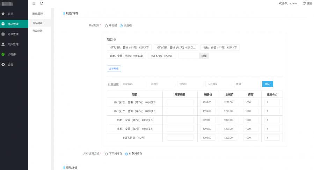Click the 订单管理 clipboard icon
This screenshot has width=314, height=170.
coord(3,34)
